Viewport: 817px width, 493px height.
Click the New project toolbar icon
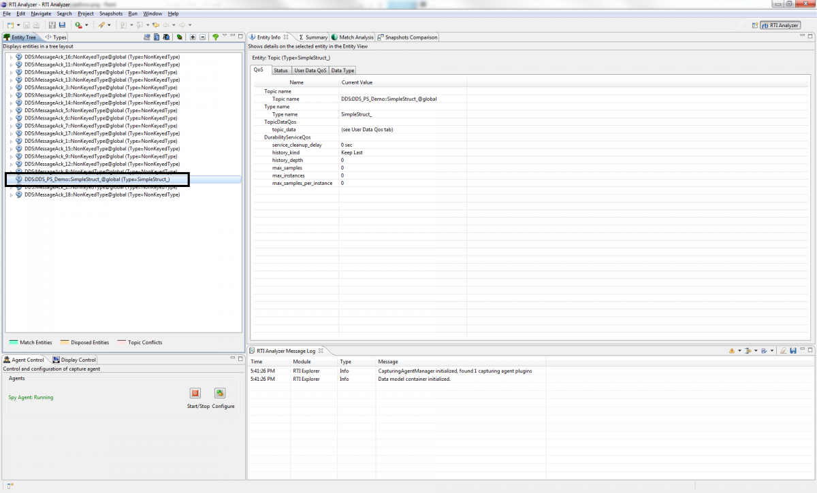10,25
